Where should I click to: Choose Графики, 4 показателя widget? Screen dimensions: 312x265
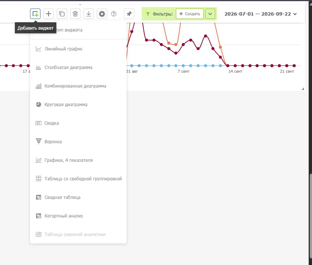[78, 160]
